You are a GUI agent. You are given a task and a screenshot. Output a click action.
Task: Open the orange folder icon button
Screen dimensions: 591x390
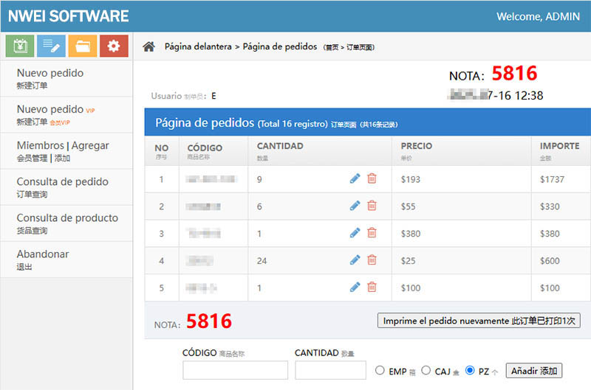82,46
